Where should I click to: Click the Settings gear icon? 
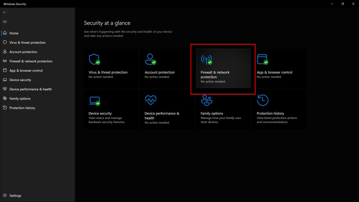click(x=5, y=195)
